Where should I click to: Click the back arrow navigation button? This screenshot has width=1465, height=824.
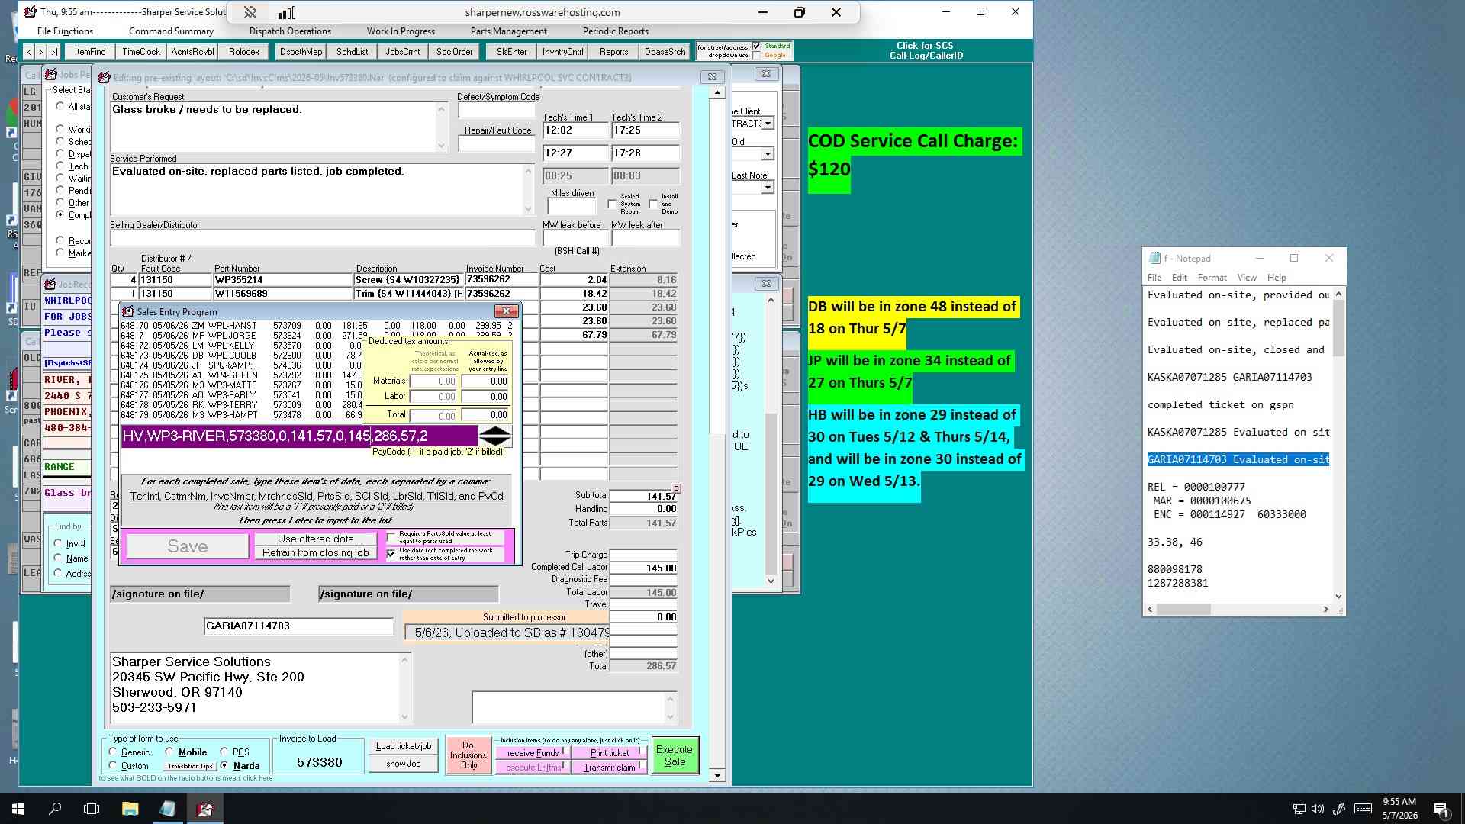(29, 52)
